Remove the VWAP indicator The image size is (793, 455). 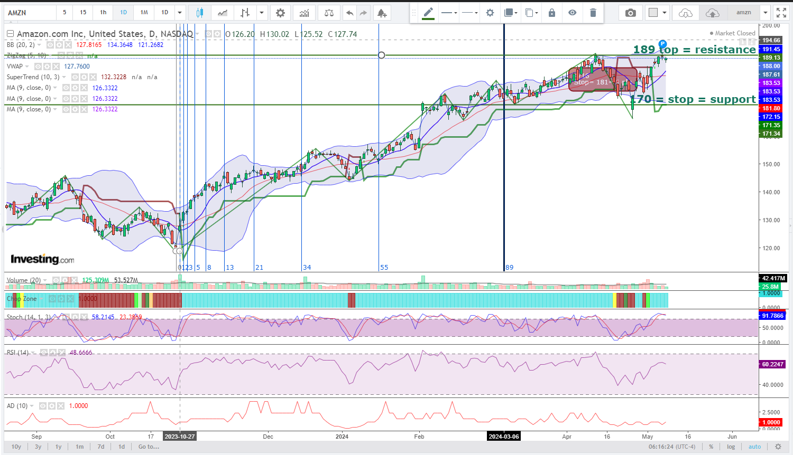click(56, 67)
